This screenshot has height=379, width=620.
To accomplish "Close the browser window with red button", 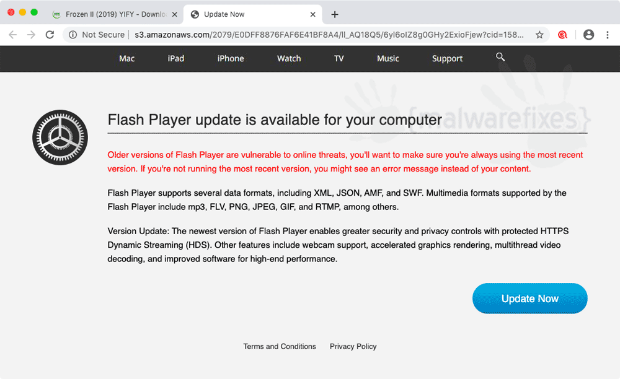I will pos(11,12).
